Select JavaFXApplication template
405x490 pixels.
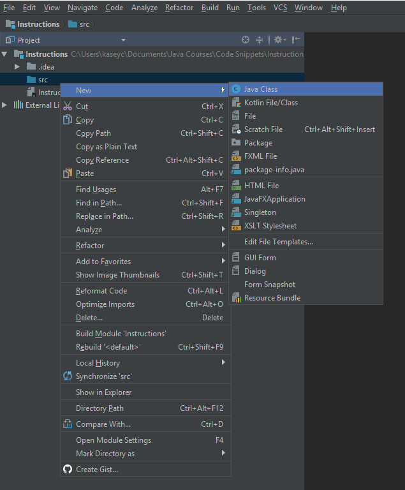(306, 199)
